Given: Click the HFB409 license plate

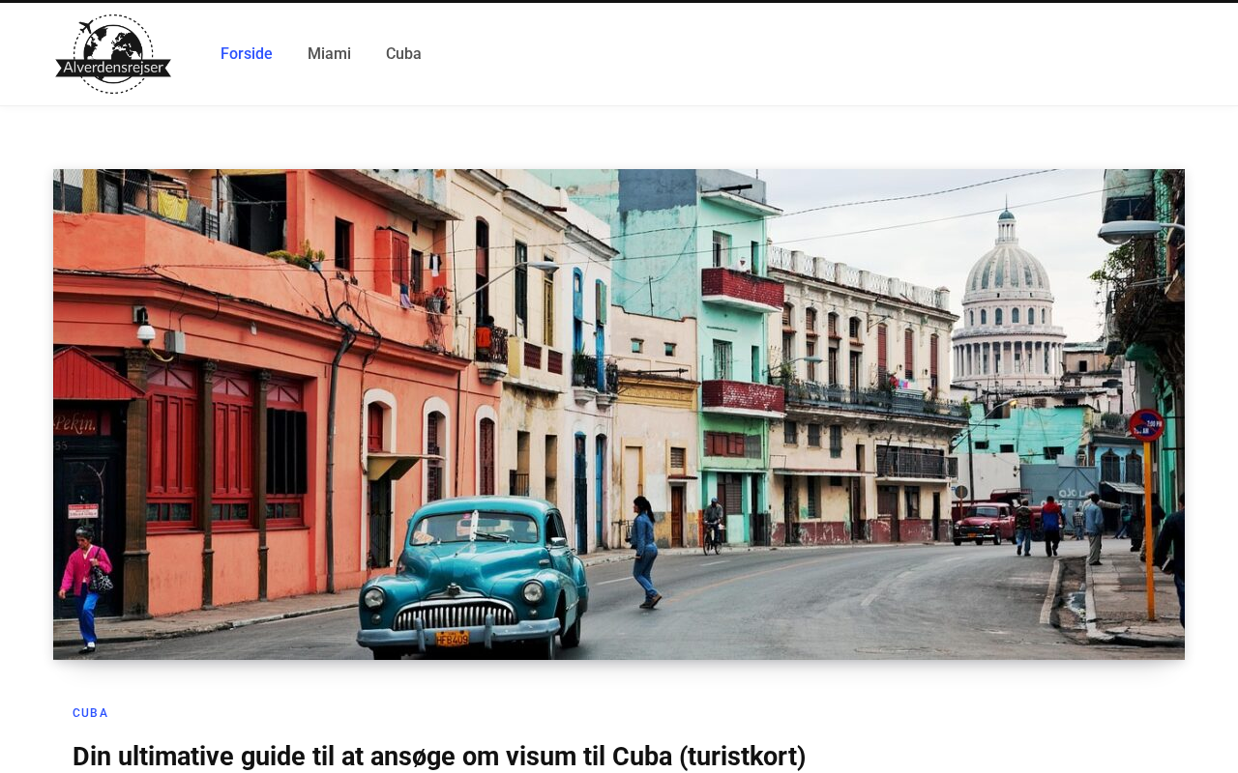Looking at the screenshot, I should pyautogui.click(x=452, y=638).
